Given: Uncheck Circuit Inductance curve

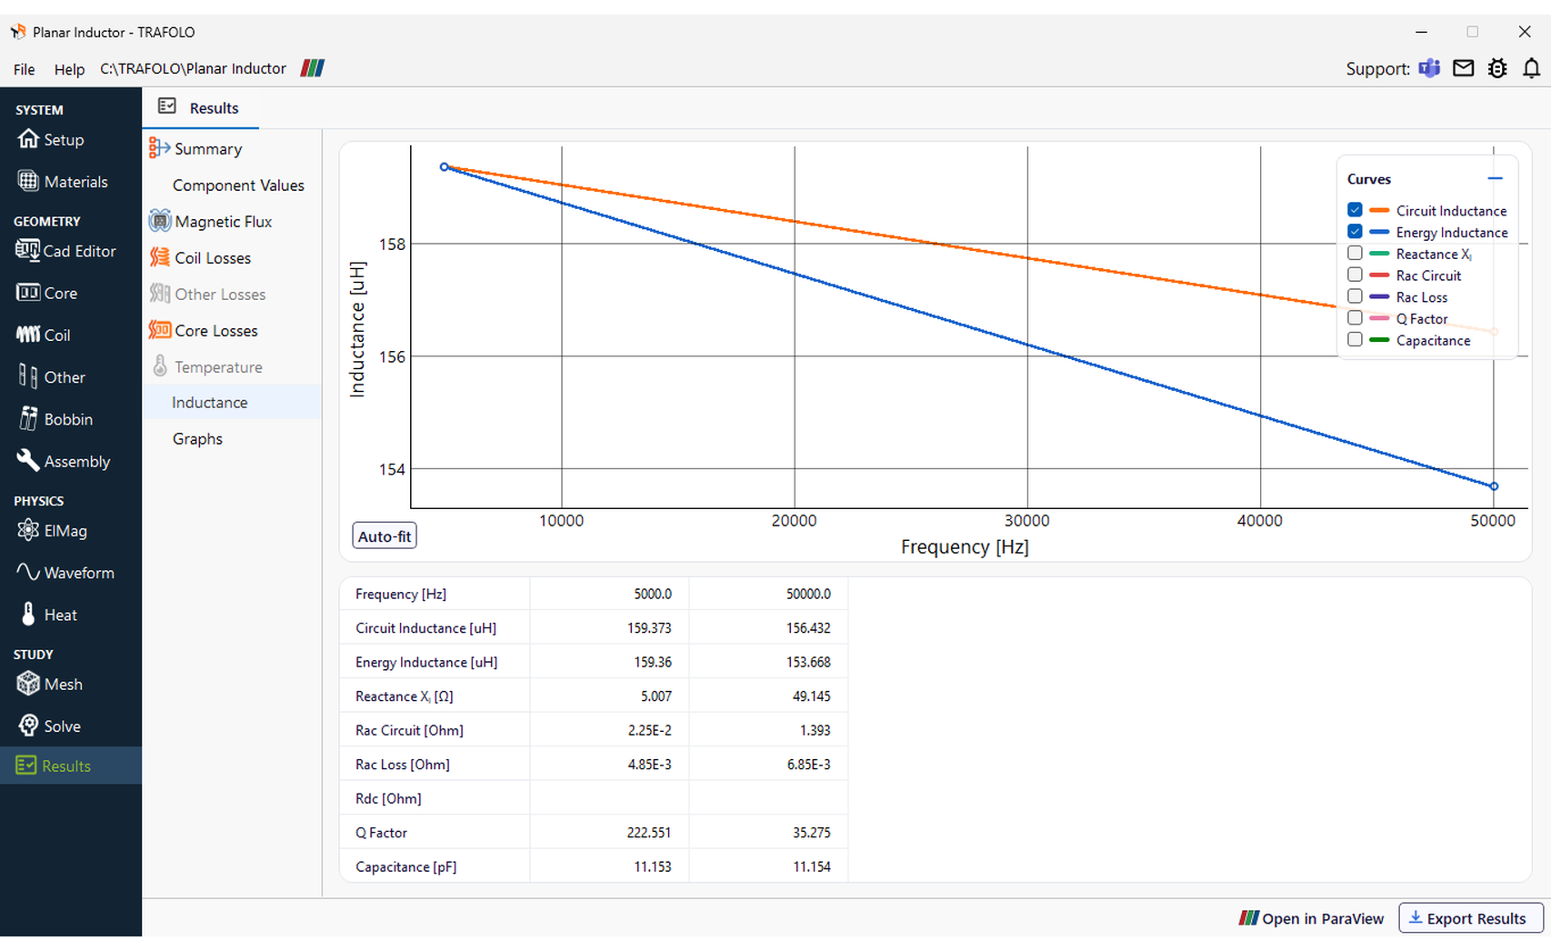Looking at the screenshot, I should (x=1355, y=210).
